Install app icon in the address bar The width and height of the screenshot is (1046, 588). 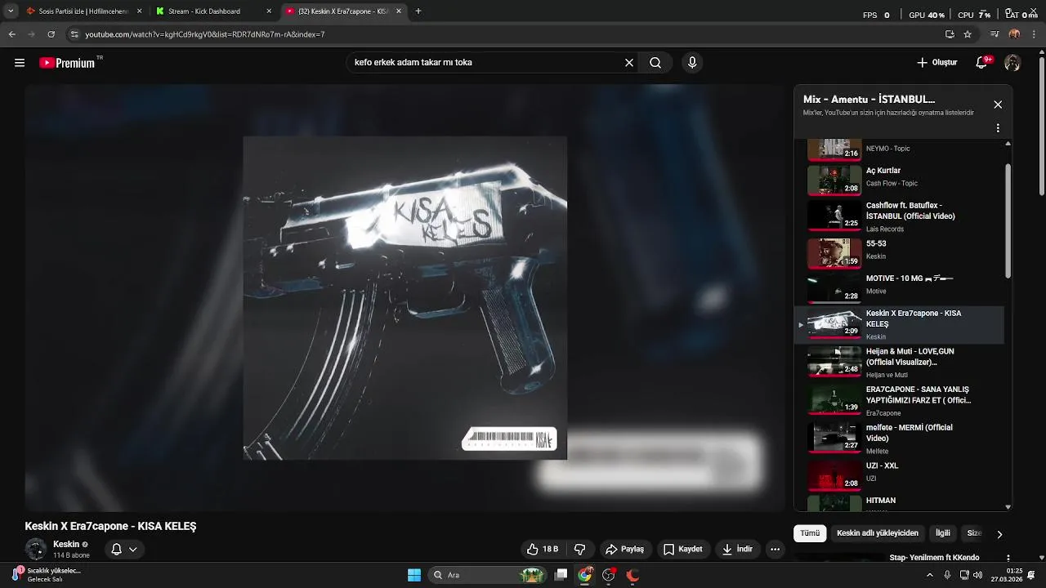950,34
